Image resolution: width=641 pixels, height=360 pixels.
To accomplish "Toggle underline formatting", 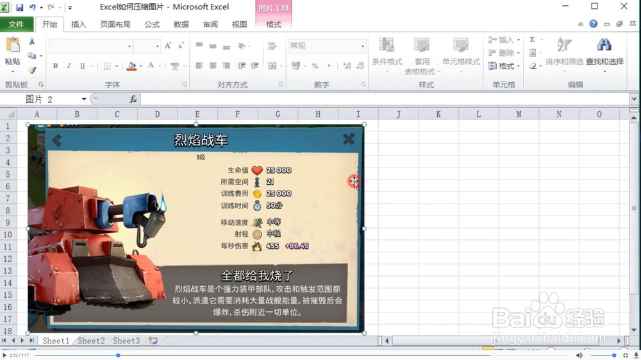I will pyautogui.click(x=83, y=66).
